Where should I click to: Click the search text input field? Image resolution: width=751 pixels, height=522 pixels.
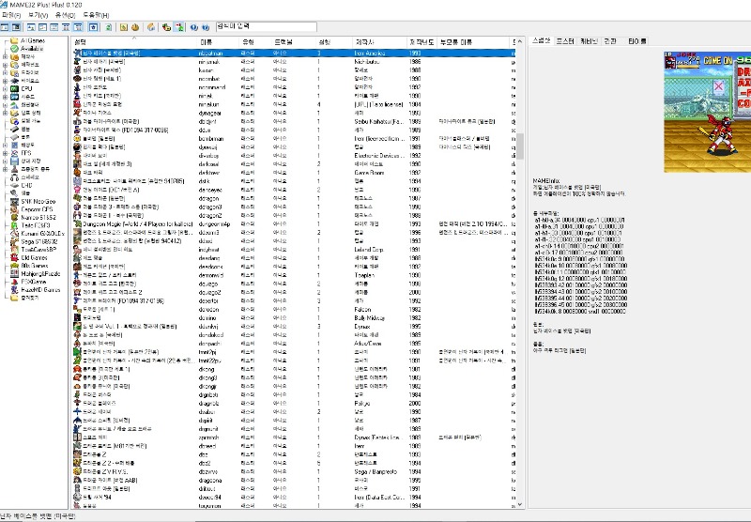pos(267,27)
